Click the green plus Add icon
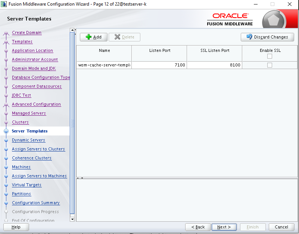This screenshot has width=299, height=234. pyautogui.click(x=88, y=37)
